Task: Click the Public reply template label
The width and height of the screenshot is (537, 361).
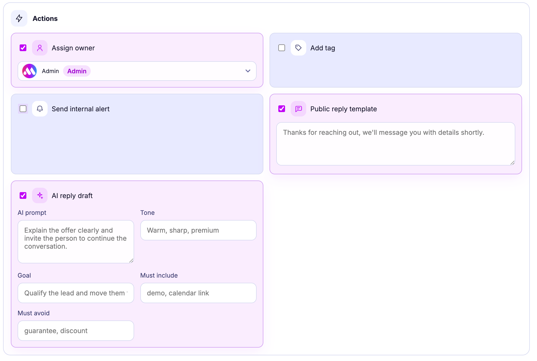Action: tap(343, 109)
